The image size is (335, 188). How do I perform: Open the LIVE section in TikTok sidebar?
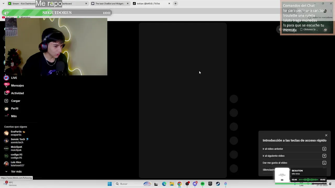coord(10,78)
